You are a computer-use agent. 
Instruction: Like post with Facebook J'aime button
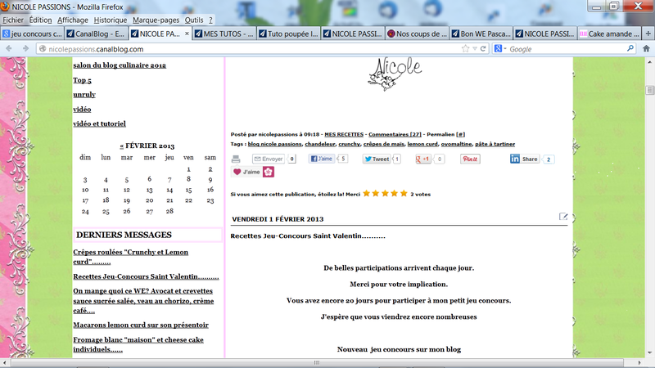321,159
